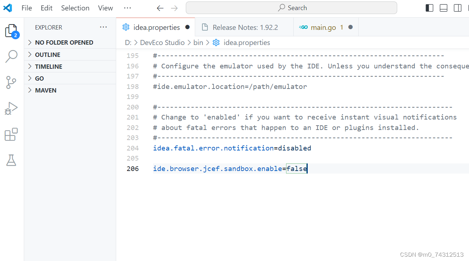The height and width of the screenshot is (261, 469).
Task: Open the File menu
Action: click(27, 8)
